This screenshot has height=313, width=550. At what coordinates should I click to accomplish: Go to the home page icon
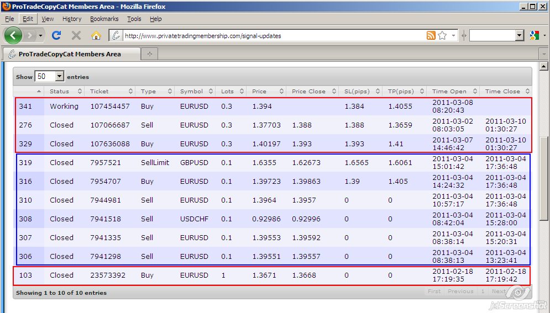(x=96, y=35)
